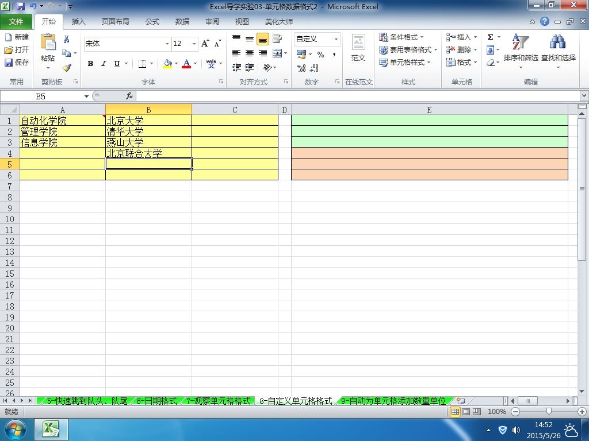Switch to the 公式 ribbon tab
The height and width of the screenshot is (441, 589).
pyautogui.click(x=152, y=22)
